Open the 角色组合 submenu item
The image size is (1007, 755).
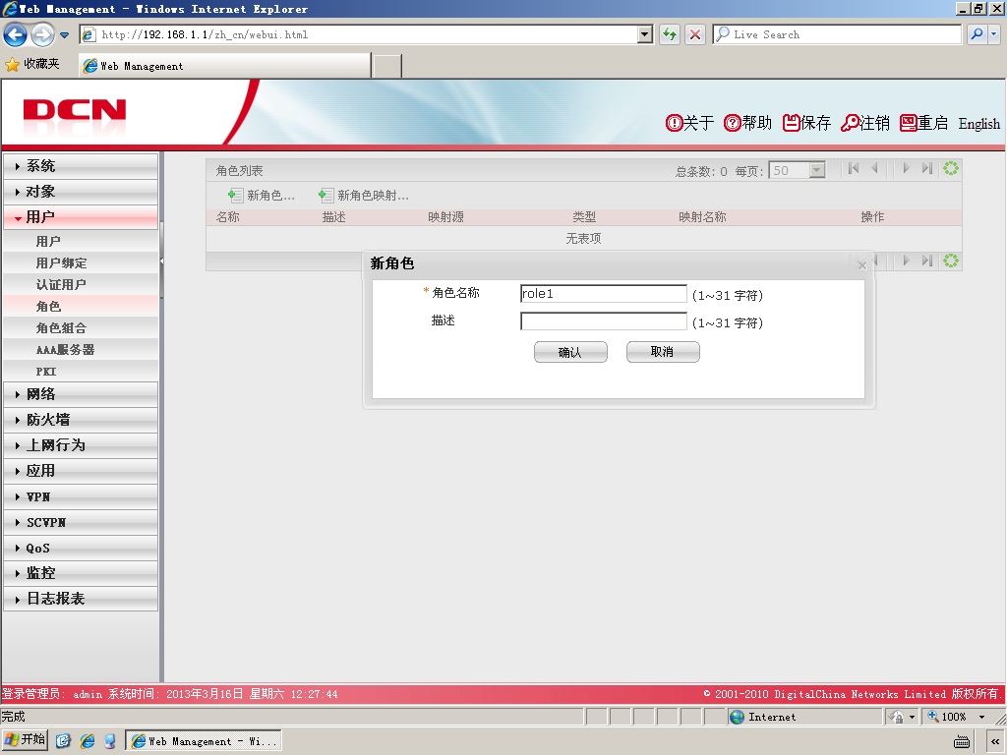pyautogui.click(x=81, y=328)
